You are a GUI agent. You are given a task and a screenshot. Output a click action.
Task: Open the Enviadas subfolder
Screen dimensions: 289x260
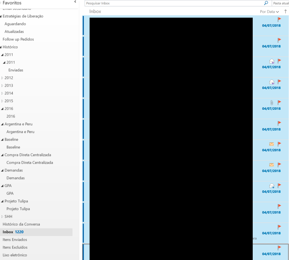(16, 70)
